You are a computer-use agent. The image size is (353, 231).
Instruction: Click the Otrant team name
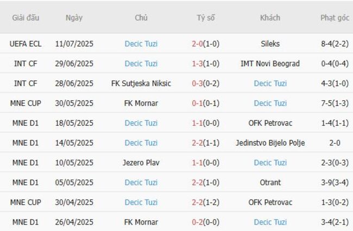(270, 182)
